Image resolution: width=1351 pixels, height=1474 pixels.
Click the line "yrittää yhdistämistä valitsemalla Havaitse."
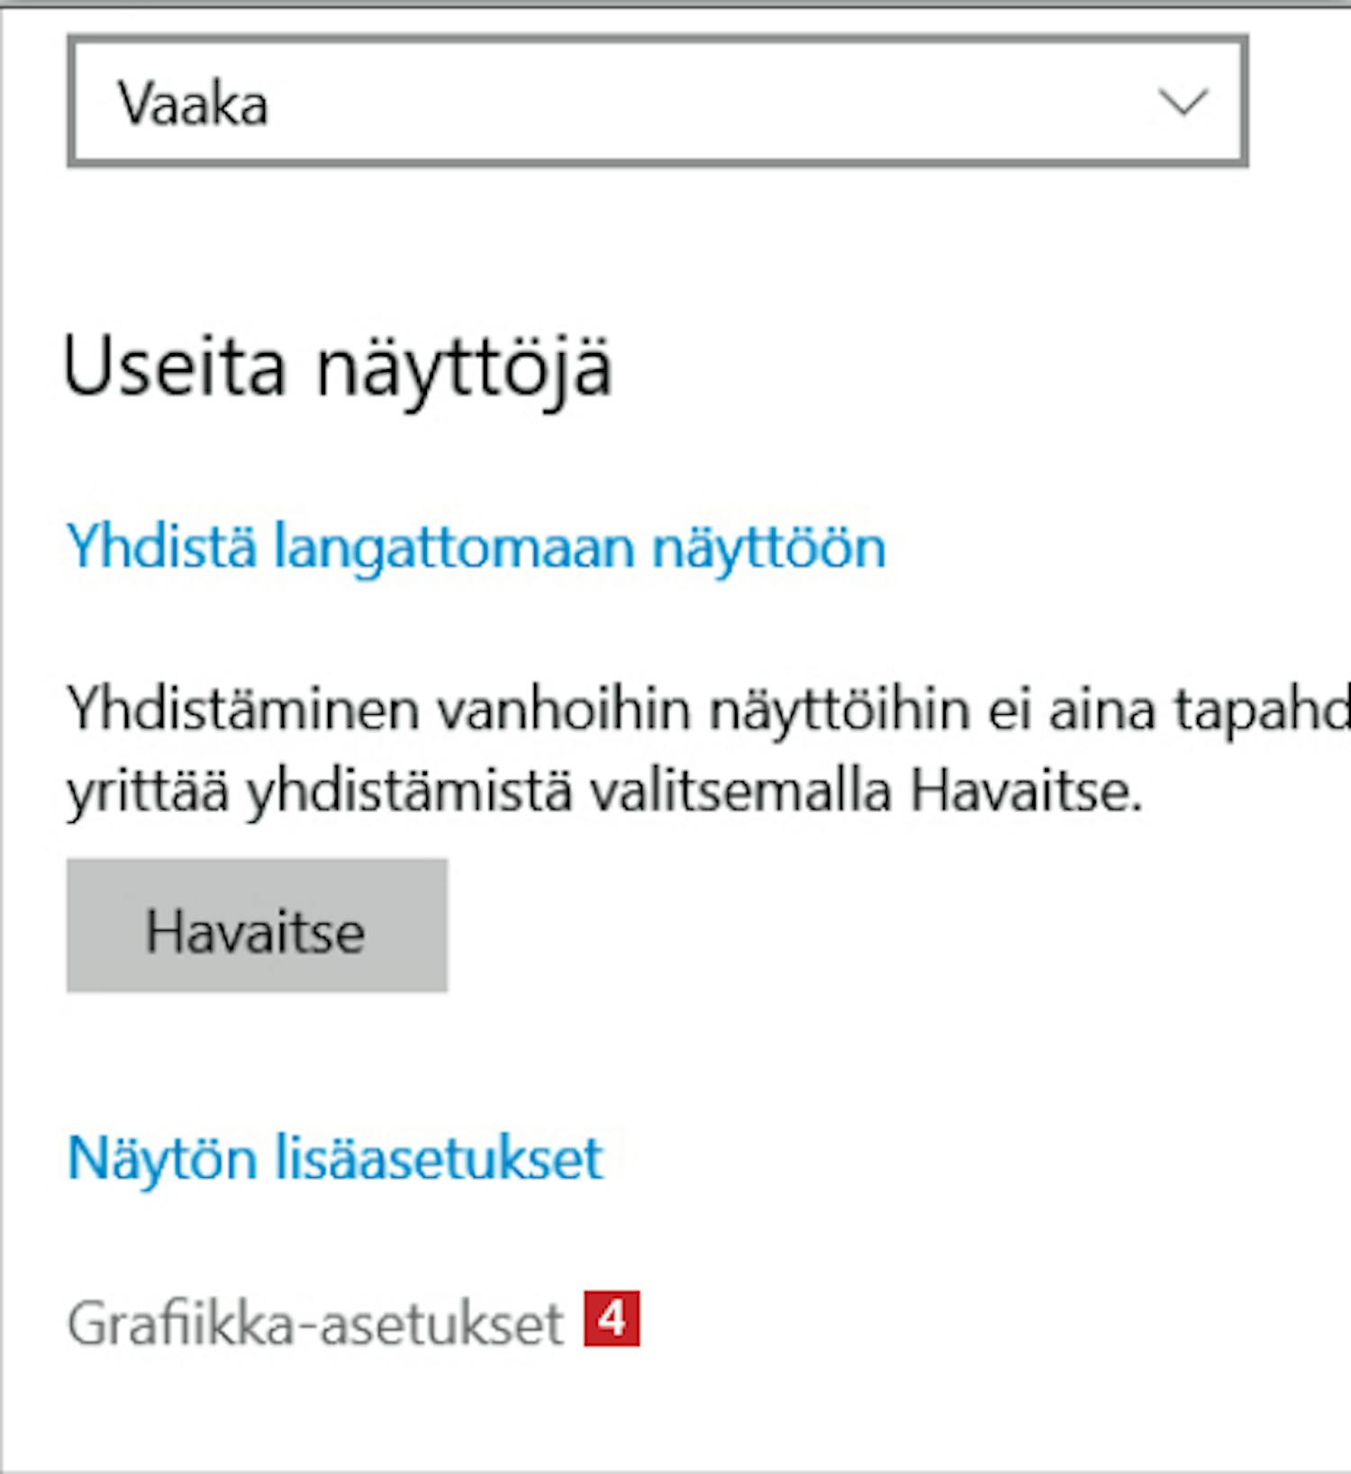click(x=603, y=791)
